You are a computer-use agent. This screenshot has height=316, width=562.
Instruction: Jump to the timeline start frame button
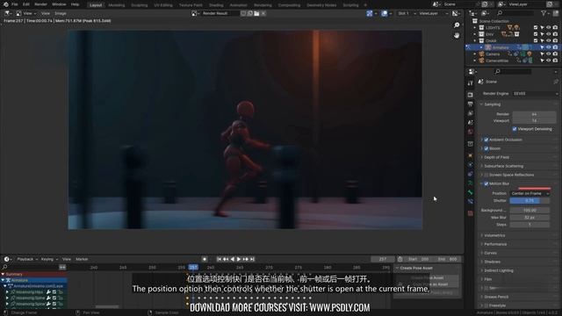(x=219, y=259)
